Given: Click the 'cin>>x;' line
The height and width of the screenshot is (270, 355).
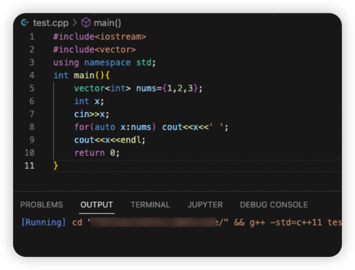Looking at the screenshot, I should click(x=92, y=114).
